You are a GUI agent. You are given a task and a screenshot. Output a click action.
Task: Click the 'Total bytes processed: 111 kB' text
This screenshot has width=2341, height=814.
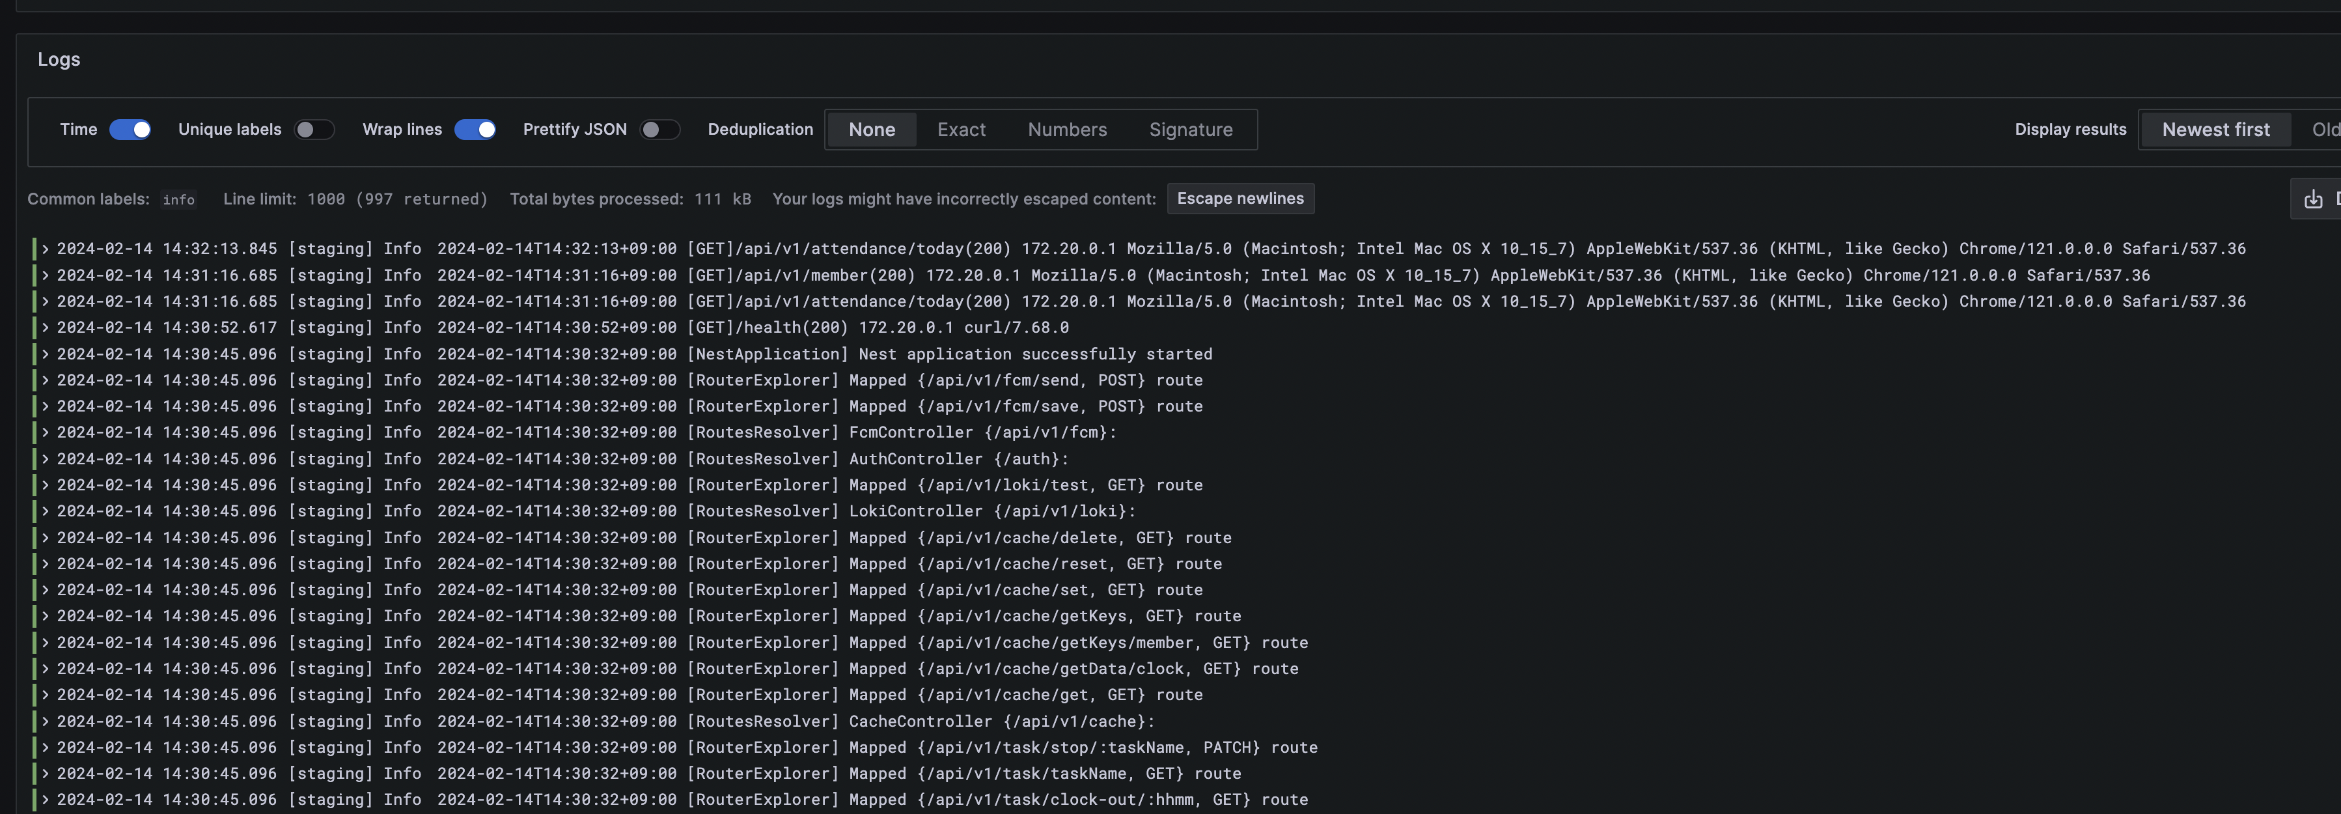coord(630,198)
